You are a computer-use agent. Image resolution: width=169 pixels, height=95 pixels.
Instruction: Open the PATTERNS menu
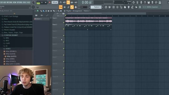(x=10, y=2)
